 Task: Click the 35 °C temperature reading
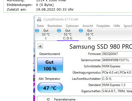[90, 34]
